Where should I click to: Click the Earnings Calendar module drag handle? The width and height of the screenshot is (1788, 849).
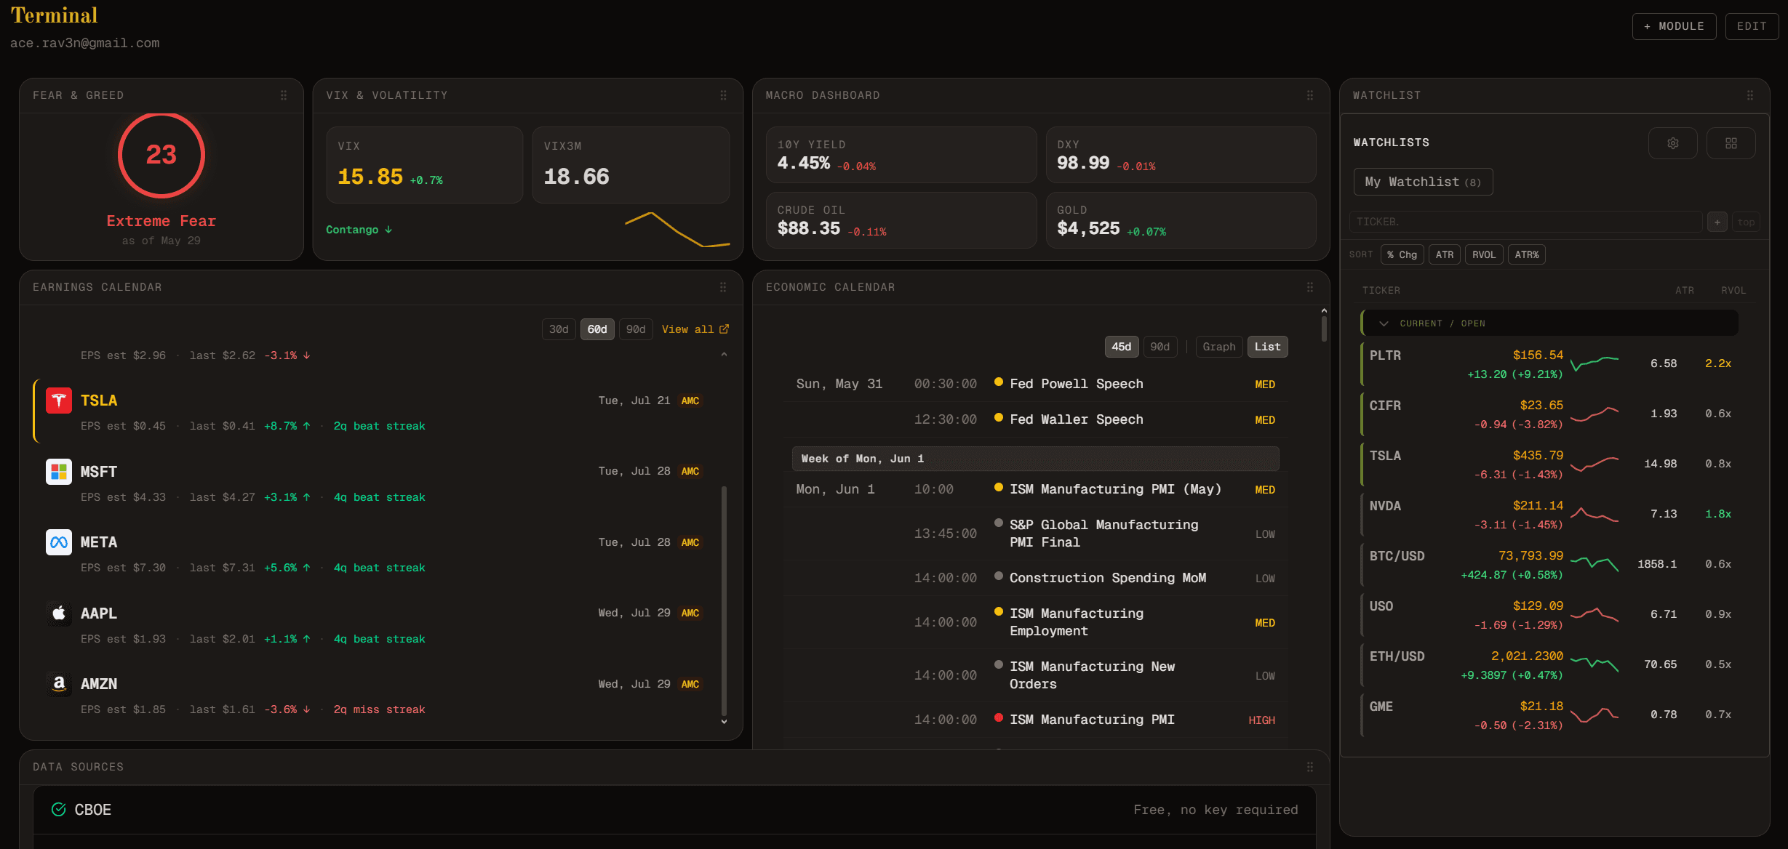tap(723, 287)
